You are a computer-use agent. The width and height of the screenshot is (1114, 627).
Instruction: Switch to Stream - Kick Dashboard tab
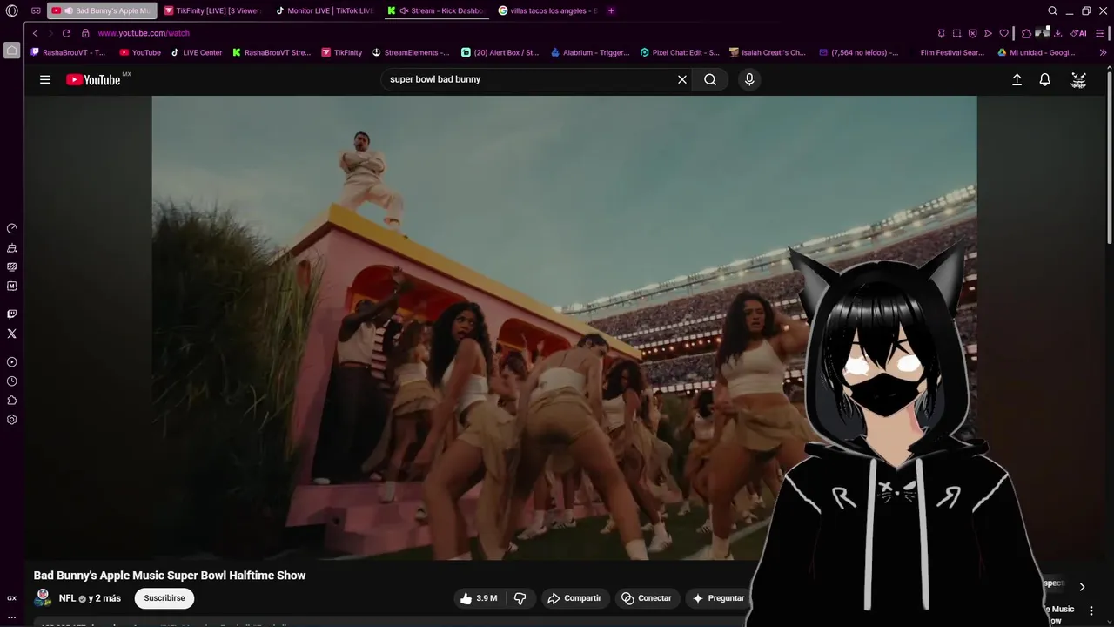(435, 10)
